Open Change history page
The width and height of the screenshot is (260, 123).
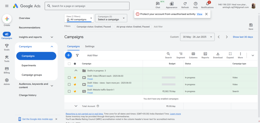(27, 95)
